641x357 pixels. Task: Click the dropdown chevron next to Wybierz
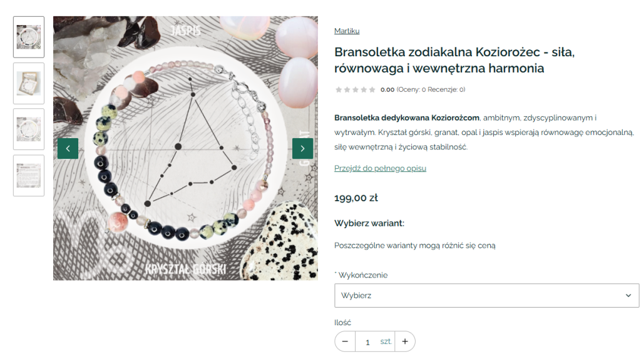pos(628,295)
